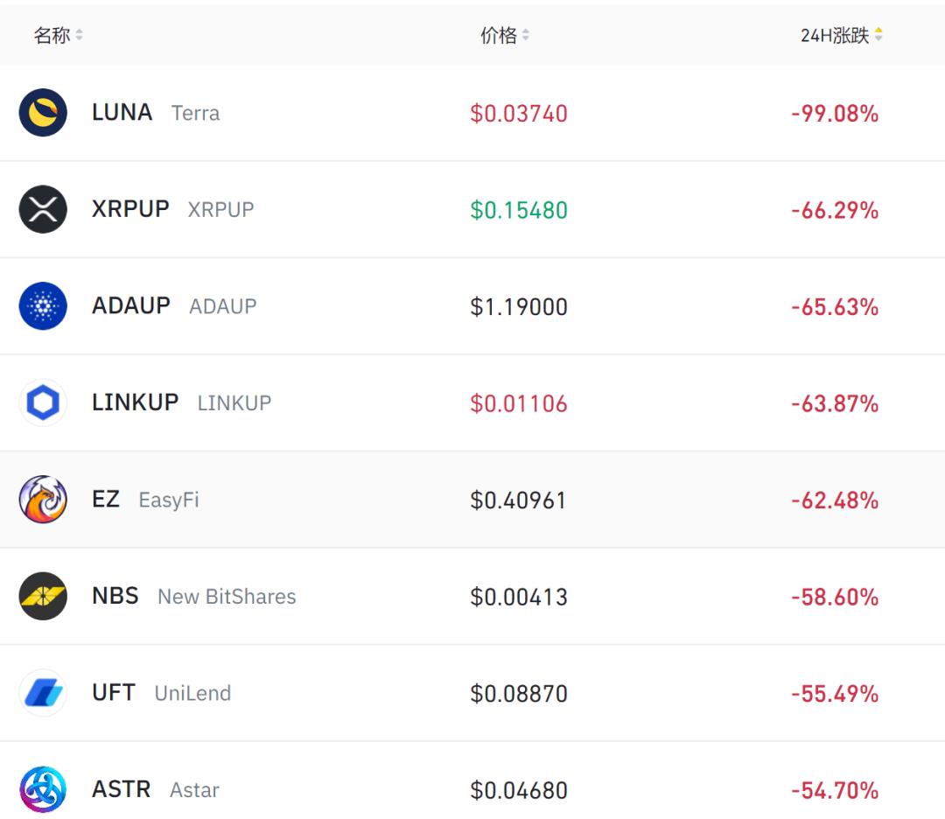The image size is (945, 819).
Task: Select the UniLend UFT logo icon
Action: [x=43, y=693]
